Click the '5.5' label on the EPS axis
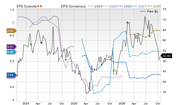177x105 pixels. (x=12, y=61)
